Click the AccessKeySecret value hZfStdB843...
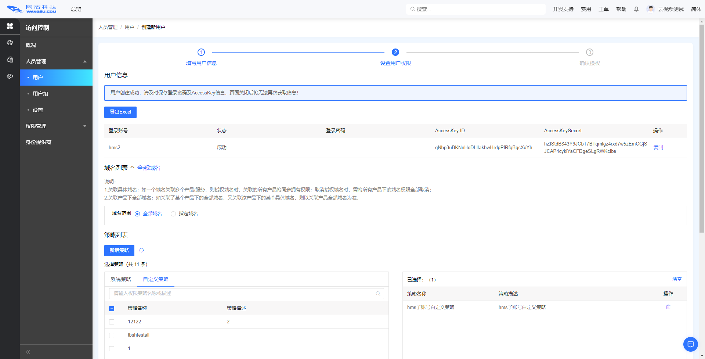The height and width of the screenshot is (359, 705). pyautogui.click(x=596, y=147)
